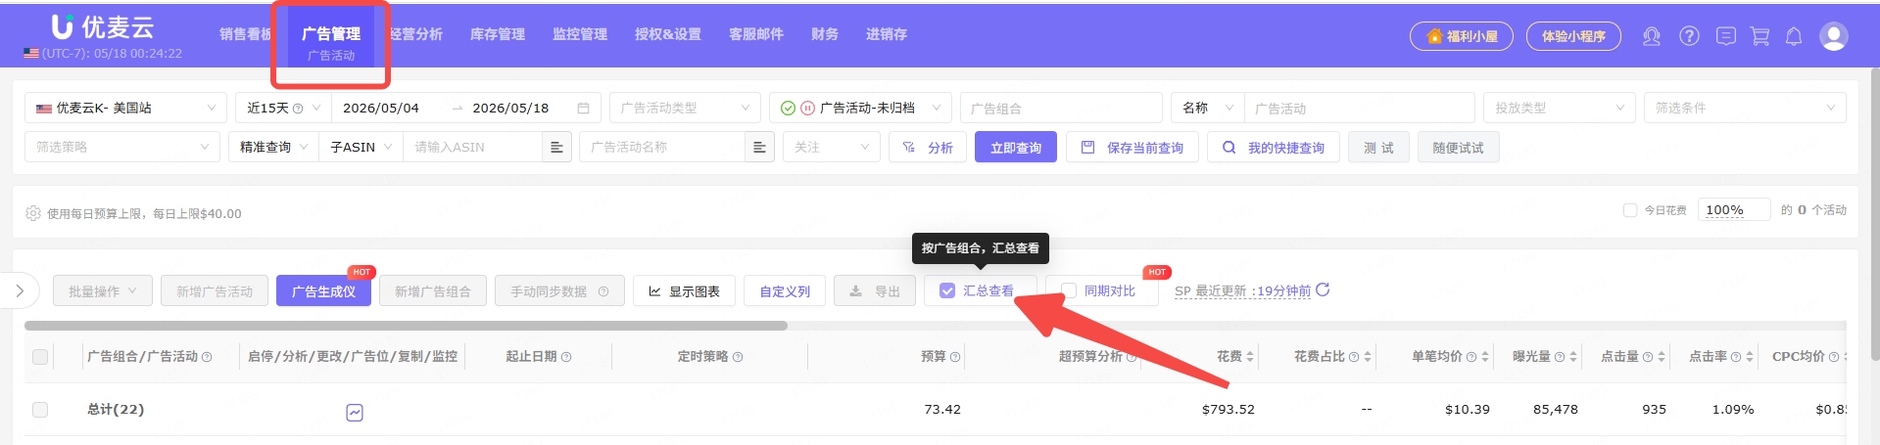The height and width of the screenshot is (445, 1880).
Task: Click the help icon beside 近15天
Action: click(x=298, y=109)
